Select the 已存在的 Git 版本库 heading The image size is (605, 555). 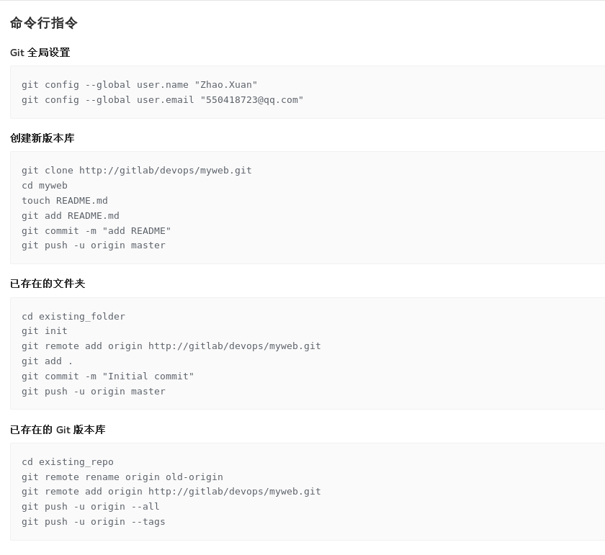tap(58, 430)
